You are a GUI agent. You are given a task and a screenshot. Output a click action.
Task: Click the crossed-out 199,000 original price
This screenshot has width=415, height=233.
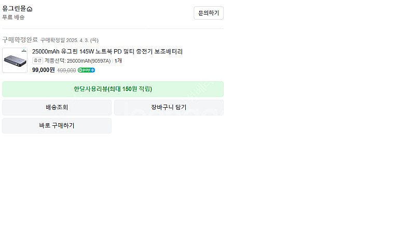pos(66,70)
